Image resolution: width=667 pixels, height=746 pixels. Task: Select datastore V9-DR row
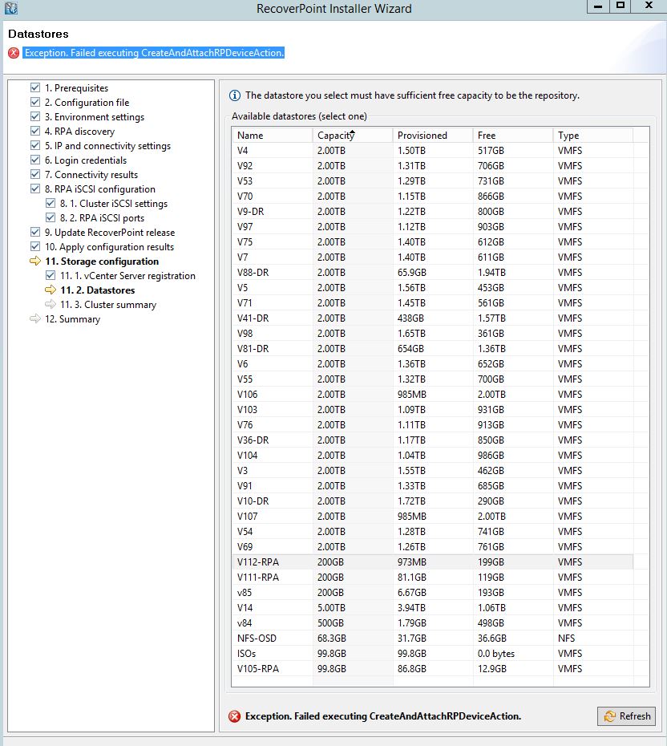tap(433, 211)
